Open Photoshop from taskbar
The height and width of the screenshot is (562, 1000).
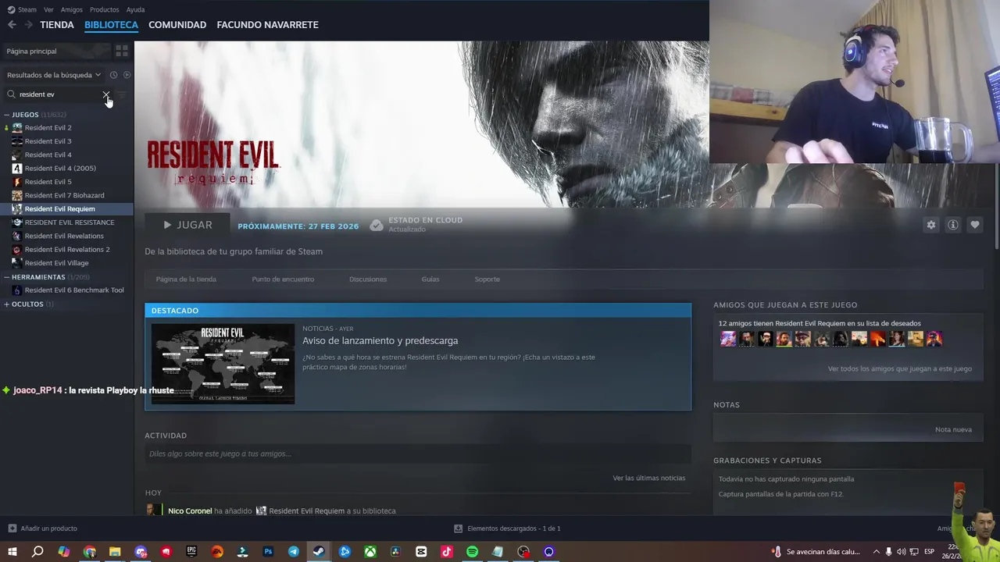(268, 552)
